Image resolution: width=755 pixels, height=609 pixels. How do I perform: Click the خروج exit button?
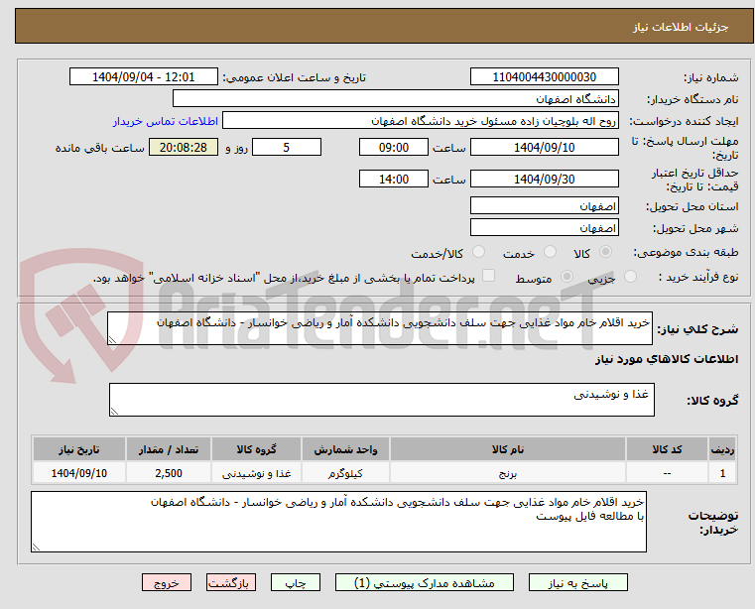coord(166,582)
